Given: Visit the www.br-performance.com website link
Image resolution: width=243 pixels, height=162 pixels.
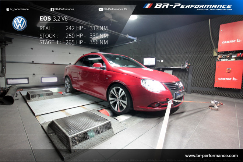Looking at the screenshot, I should [211, 156].
